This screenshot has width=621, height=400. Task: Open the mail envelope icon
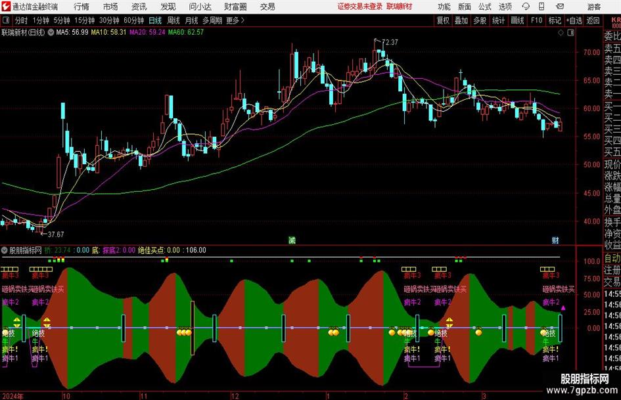point(560,7)
